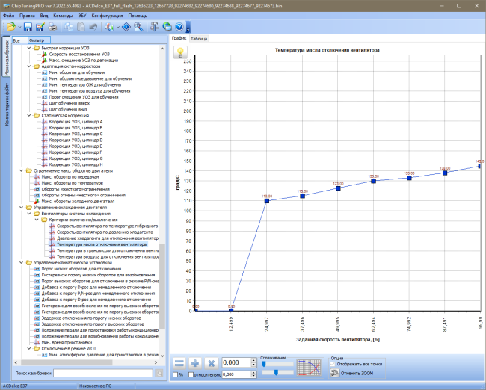Image resolution: width=486 pixels, height=390 pixels.
Task: Click the blue diamond info icon
Action: coord(126,27)
